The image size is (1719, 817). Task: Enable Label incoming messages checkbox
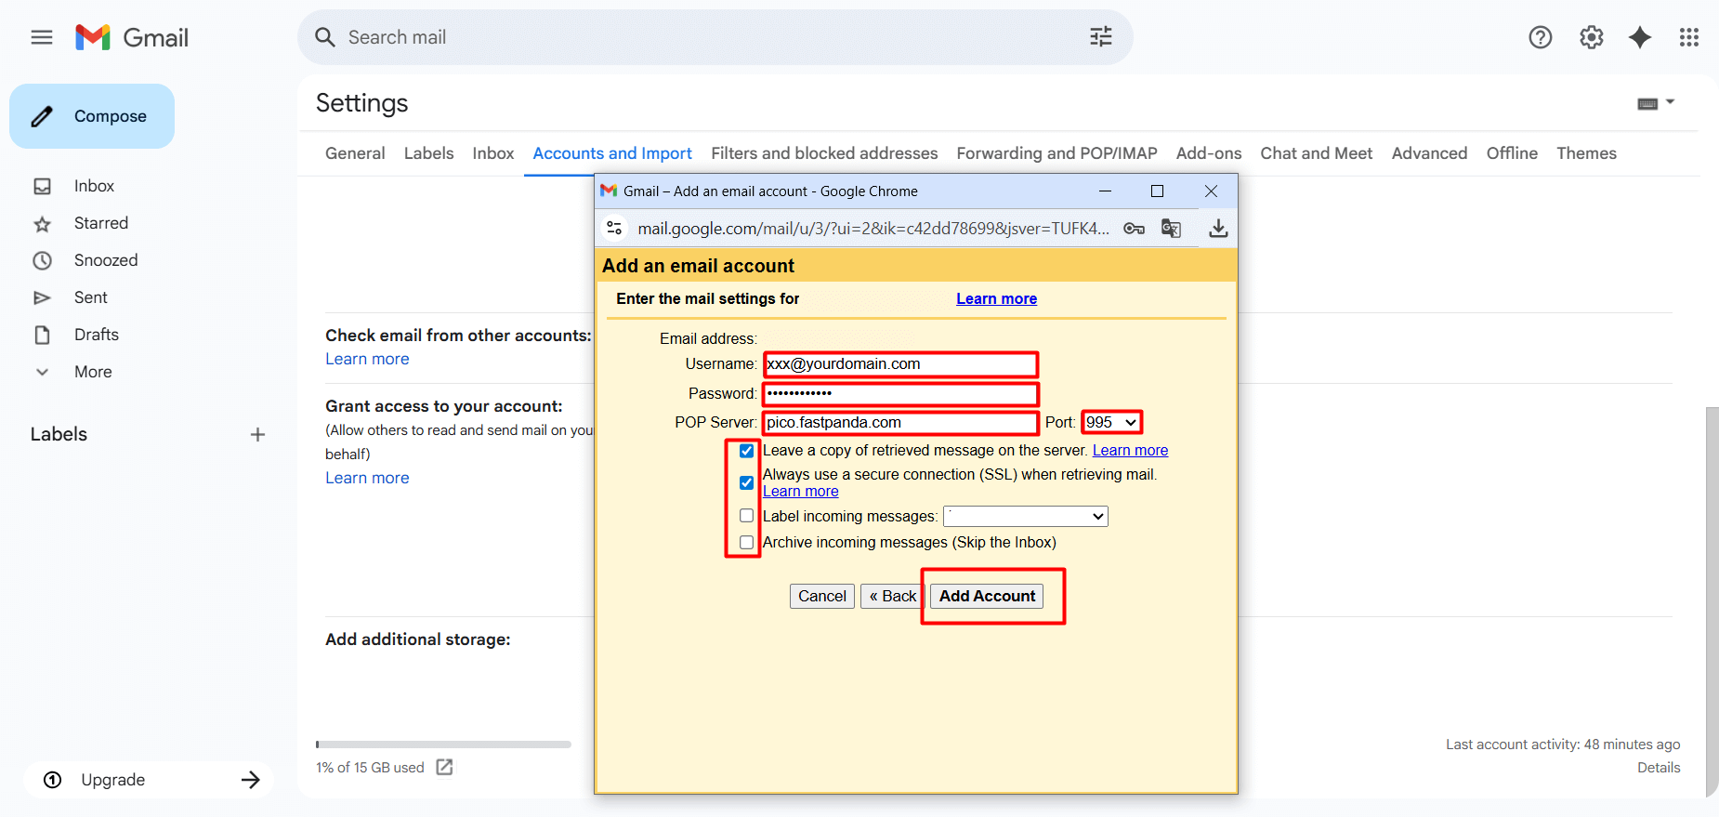pos(746,516)
